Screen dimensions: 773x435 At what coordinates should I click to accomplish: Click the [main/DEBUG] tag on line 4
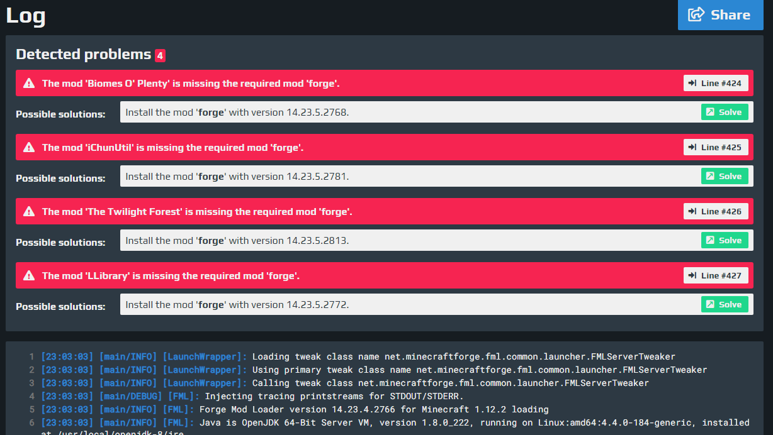(x=131, y=396)
